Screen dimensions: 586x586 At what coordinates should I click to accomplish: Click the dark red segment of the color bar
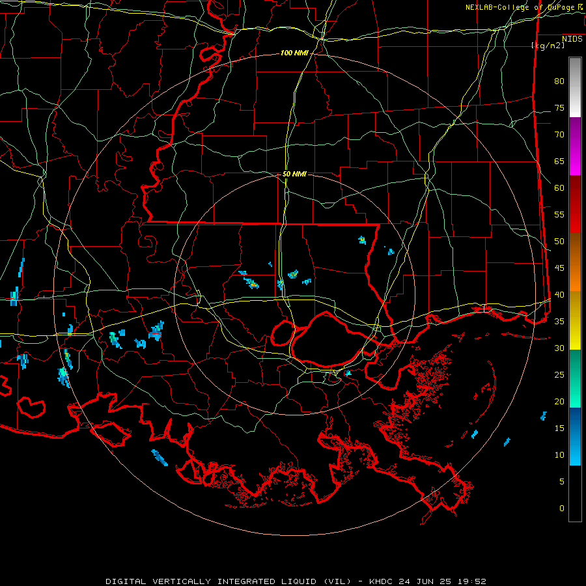pos(575,204)
